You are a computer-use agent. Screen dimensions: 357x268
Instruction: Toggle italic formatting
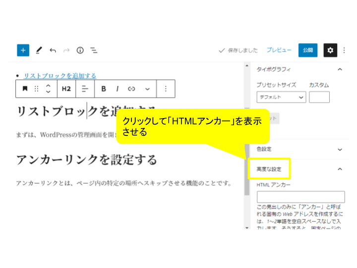[118, 89]
